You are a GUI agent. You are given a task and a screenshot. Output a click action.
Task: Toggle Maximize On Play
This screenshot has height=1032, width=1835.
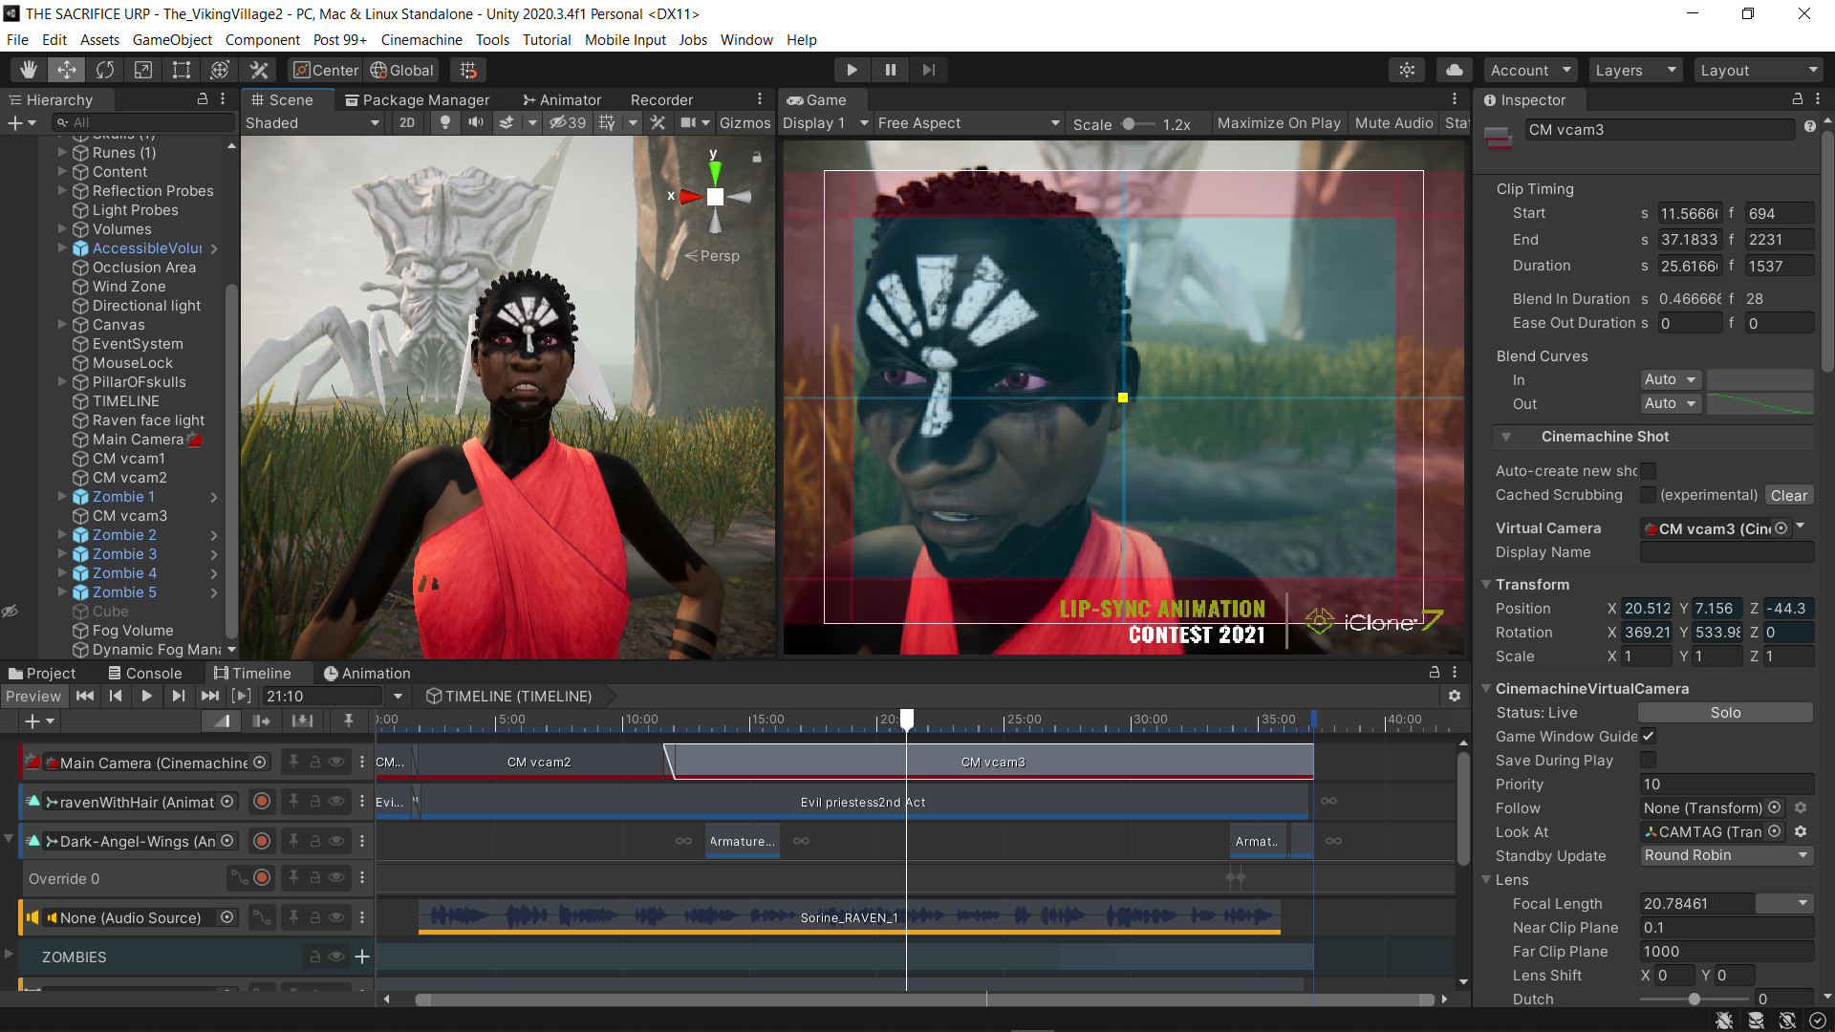(x=1279, y=122)
